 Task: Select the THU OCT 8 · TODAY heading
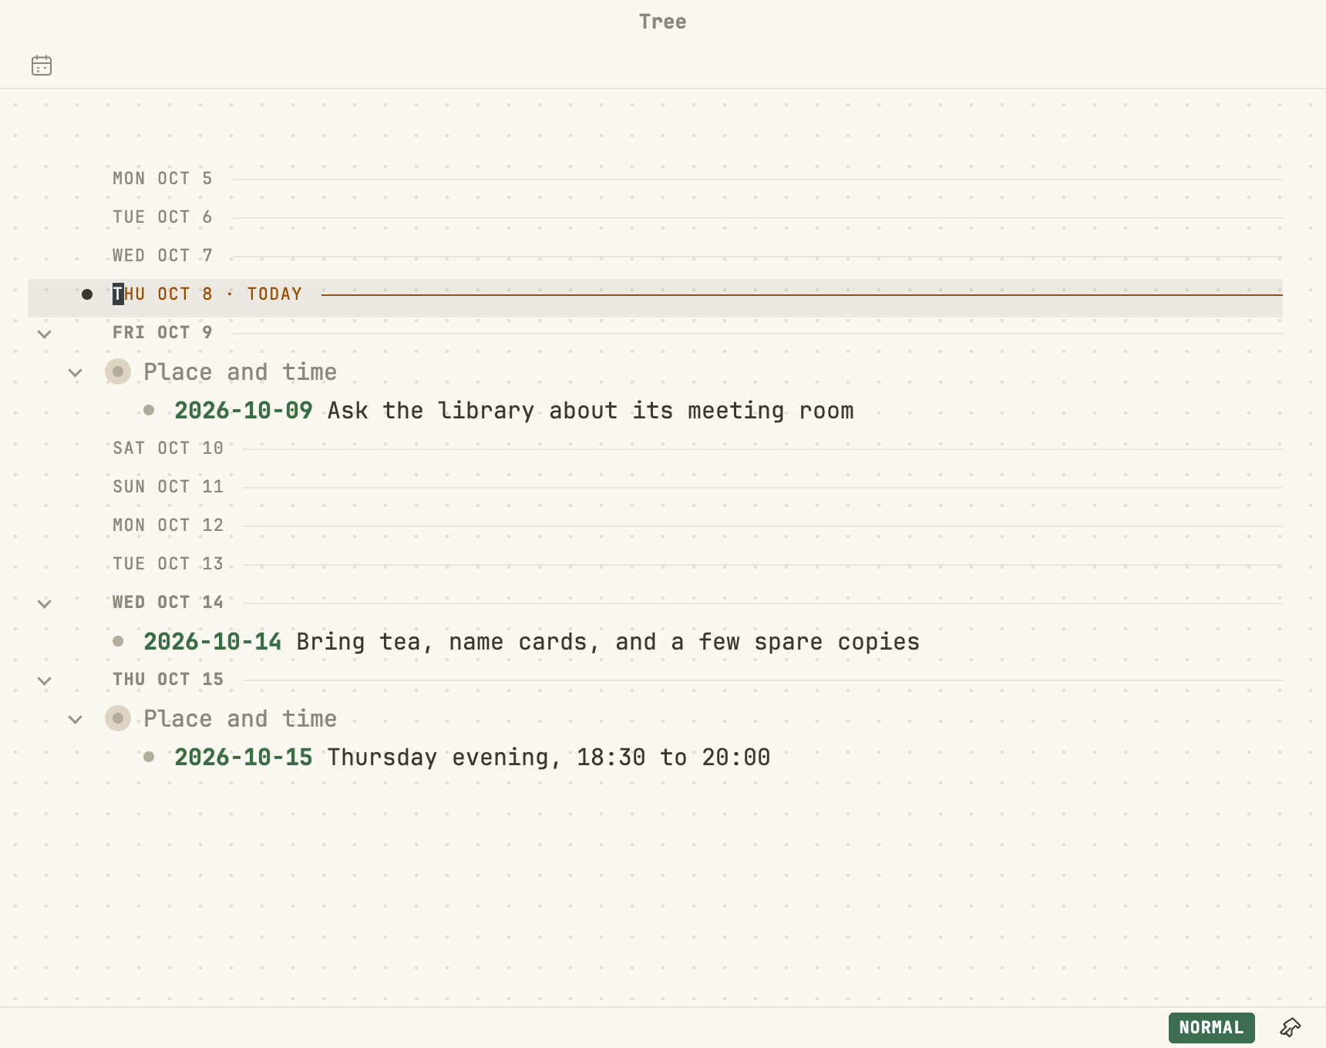[x=207, y=294]
